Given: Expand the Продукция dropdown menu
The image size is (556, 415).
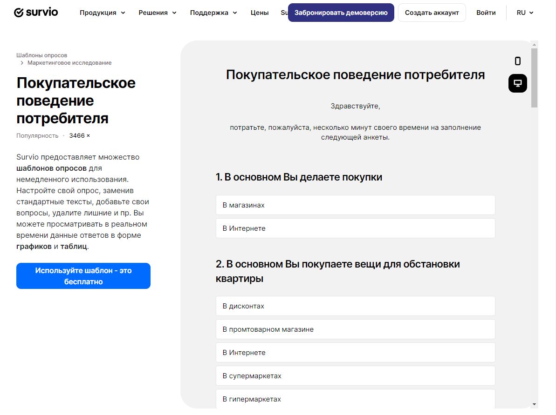Looking at the screenshot, I should point(102,13).
